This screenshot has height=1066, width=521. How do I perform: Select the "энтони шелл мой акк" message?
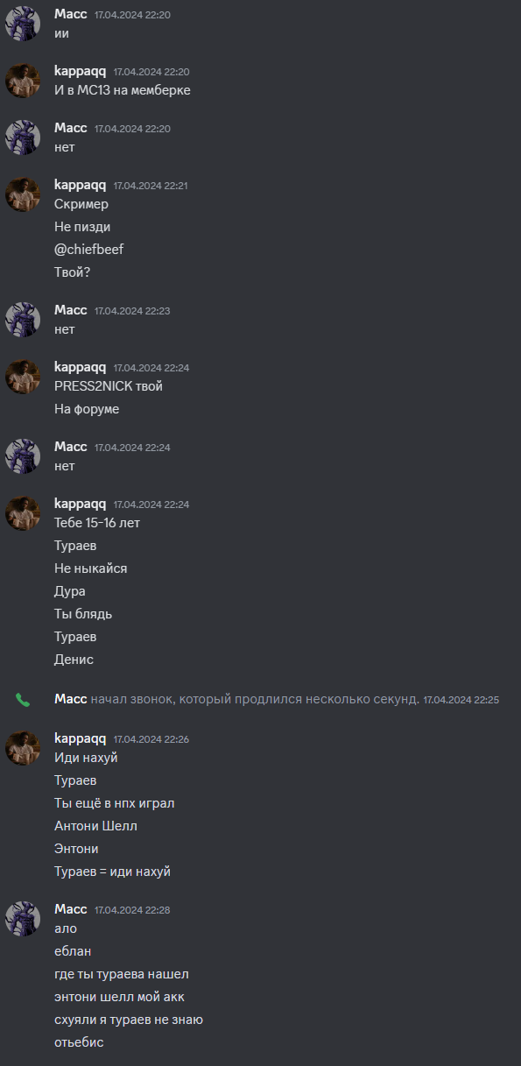click(x=119, y=997)
